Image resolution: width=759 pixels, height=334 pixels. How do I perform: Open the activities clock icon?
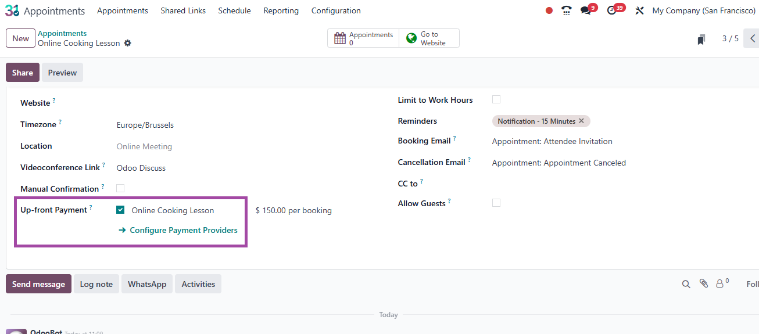tap(611, 10)
